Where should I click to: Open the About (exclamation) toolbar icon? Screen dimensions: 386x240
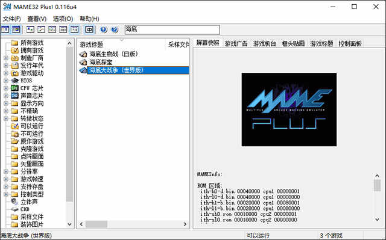click(104, 29)
